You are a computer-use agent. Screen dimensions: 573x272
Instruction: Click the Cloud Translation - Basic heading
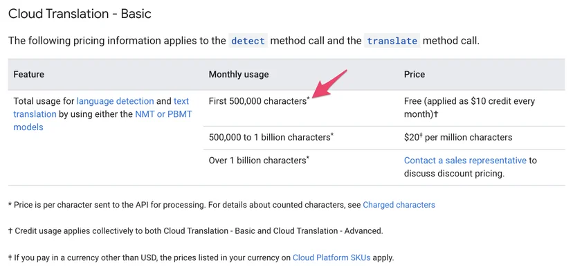coord(80,14)
